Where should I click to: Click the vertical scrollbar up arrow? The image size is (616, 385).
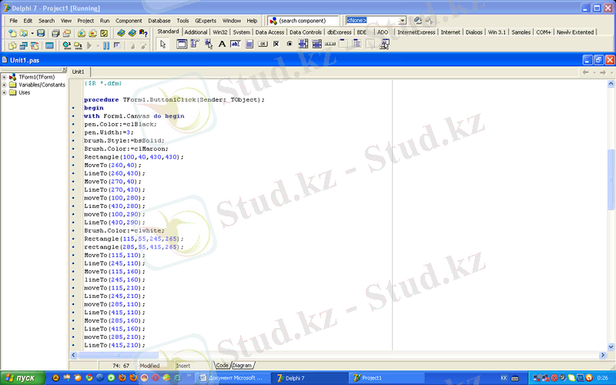point(611,83)
